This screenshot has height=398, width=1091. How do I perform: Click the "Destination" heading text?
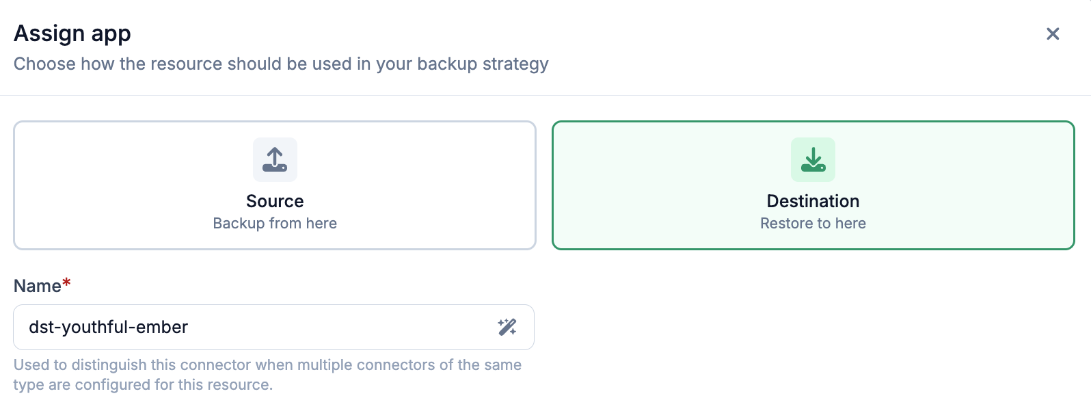[813, 201]
